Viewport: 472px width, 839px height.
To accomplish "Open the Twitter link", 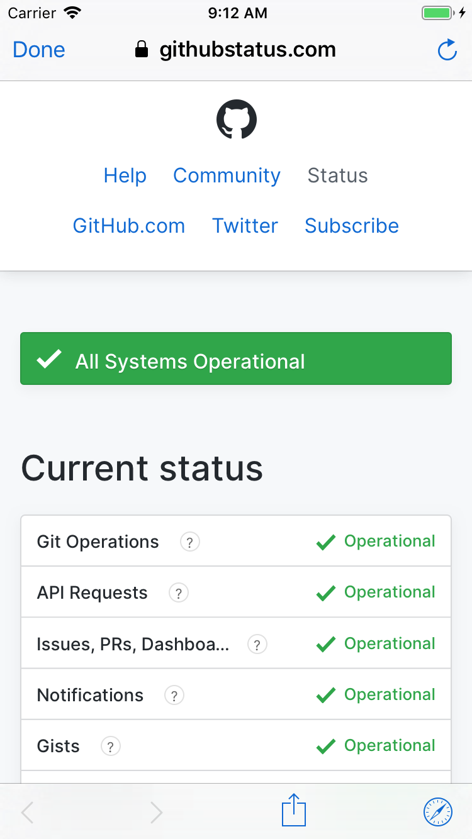I will tap(245, 226).
